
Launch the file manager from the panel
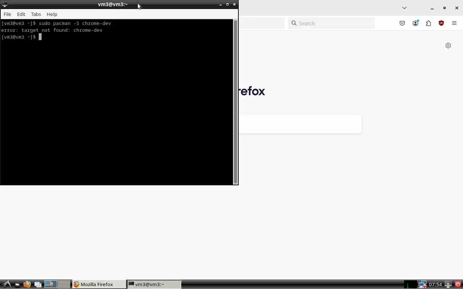click(x=17, y=284)
